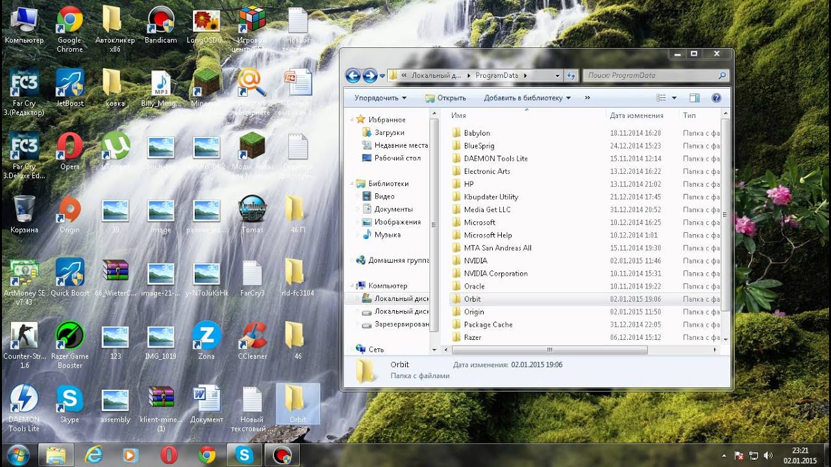The image size is (831, 467).
Task: Select the Zona desktop shortcut
Action: (206, 341)
